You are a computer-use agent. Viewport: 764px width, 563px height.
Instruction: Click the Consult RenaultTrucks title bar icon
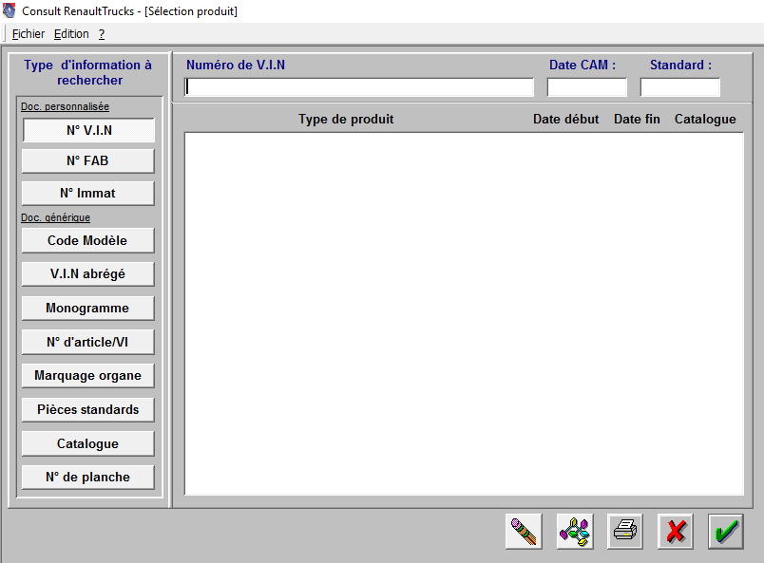[x=10, y=10]
